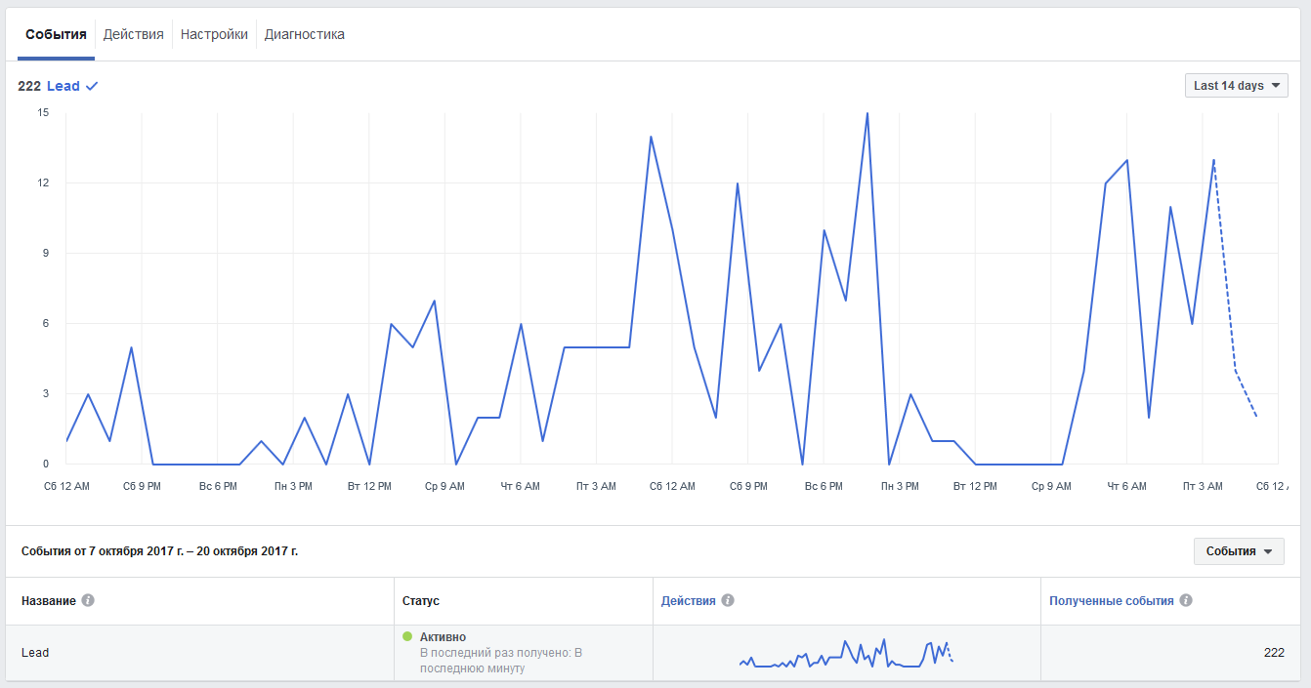Click the Активно status text

(x=444, y=637)
